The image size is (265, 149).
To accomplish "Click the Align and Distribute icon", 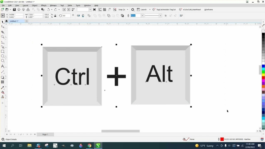I will [x=181, y=16].
